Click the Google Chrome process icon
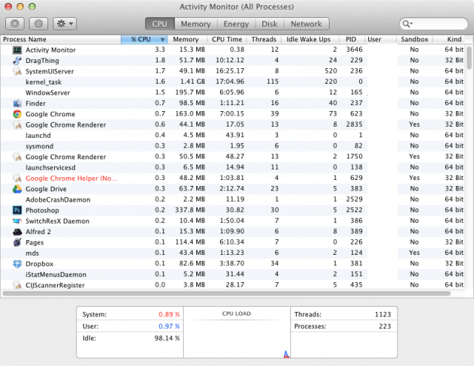The height and width of the screenshot is (366, 474). click(x=17, y=114)
